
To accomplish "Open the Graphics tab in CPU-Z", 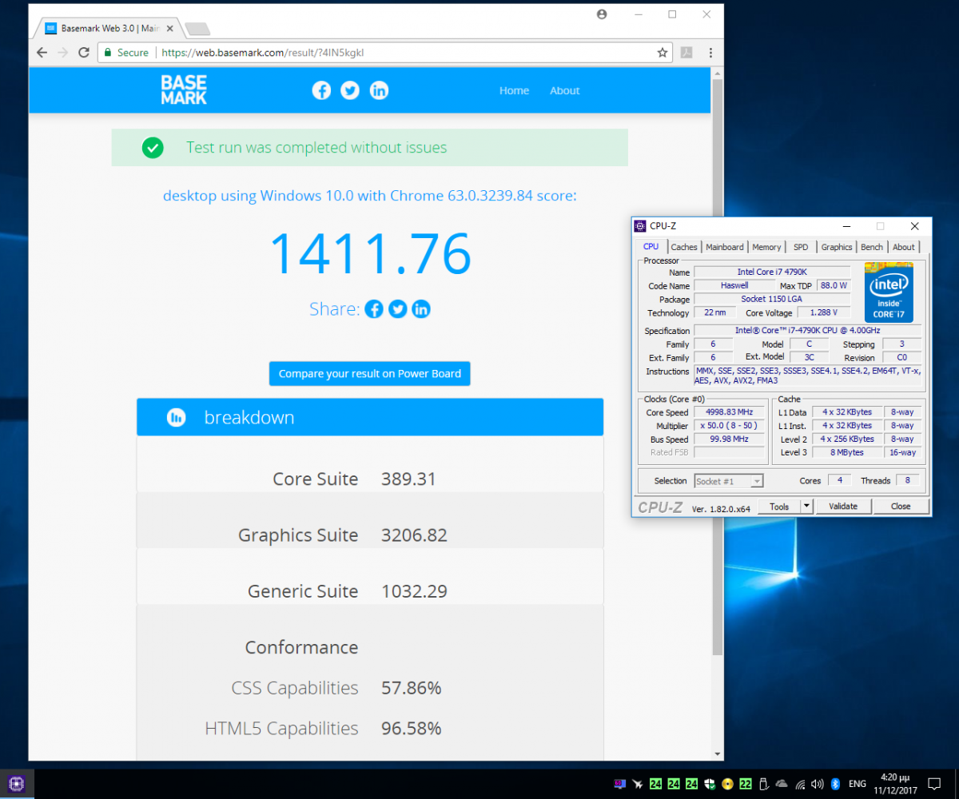I will tap(837, 247).
